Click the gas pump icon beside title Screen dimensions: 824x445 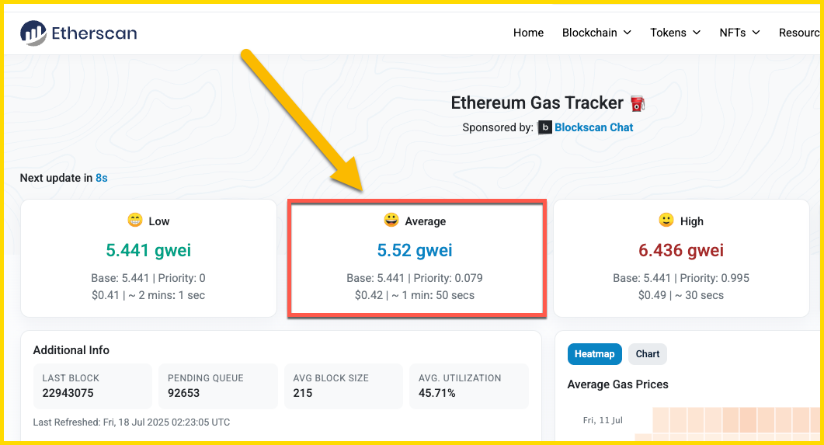click(638, 103)
